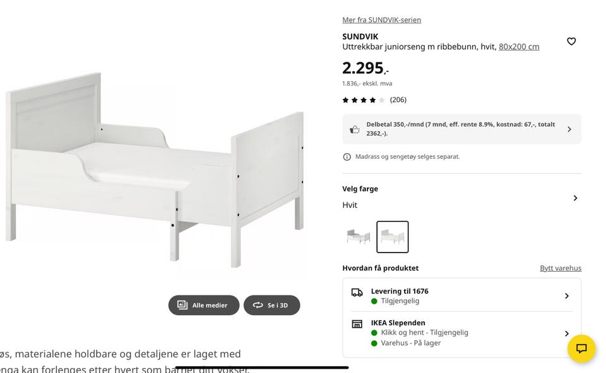Open the (206) reviews count
Viewport: 606px width, 373px height.
tap(398, 100)
